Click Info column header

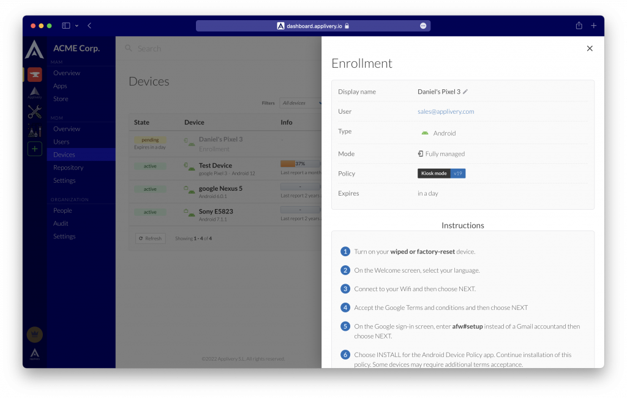[287, 122]
